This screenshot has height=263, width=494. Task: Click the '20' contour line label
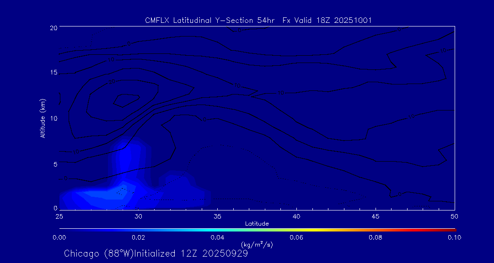[x=112, y=82]
